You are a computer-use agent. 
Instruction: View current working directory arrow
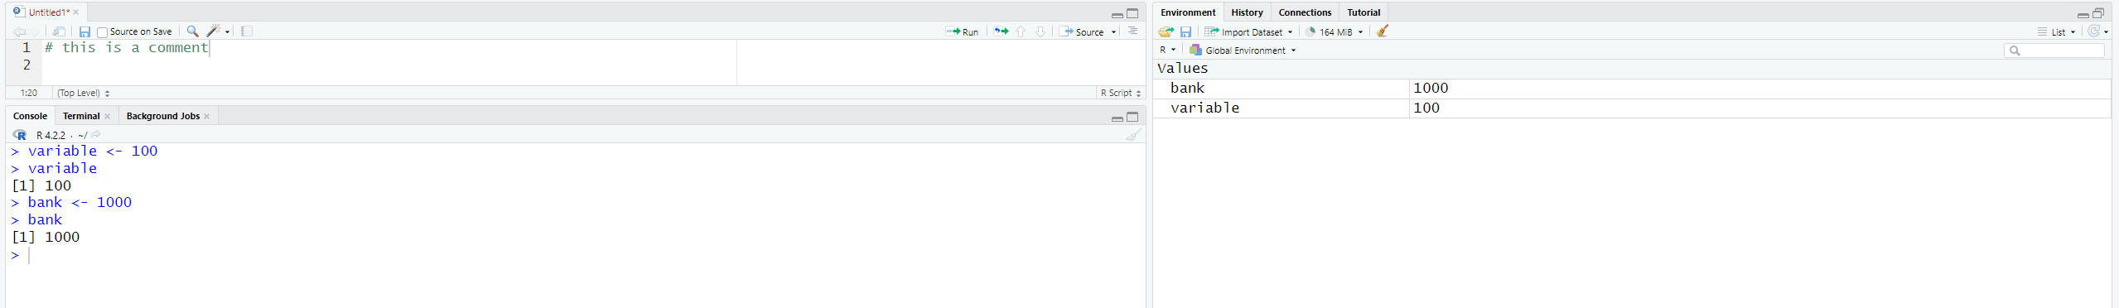[96, 134]
